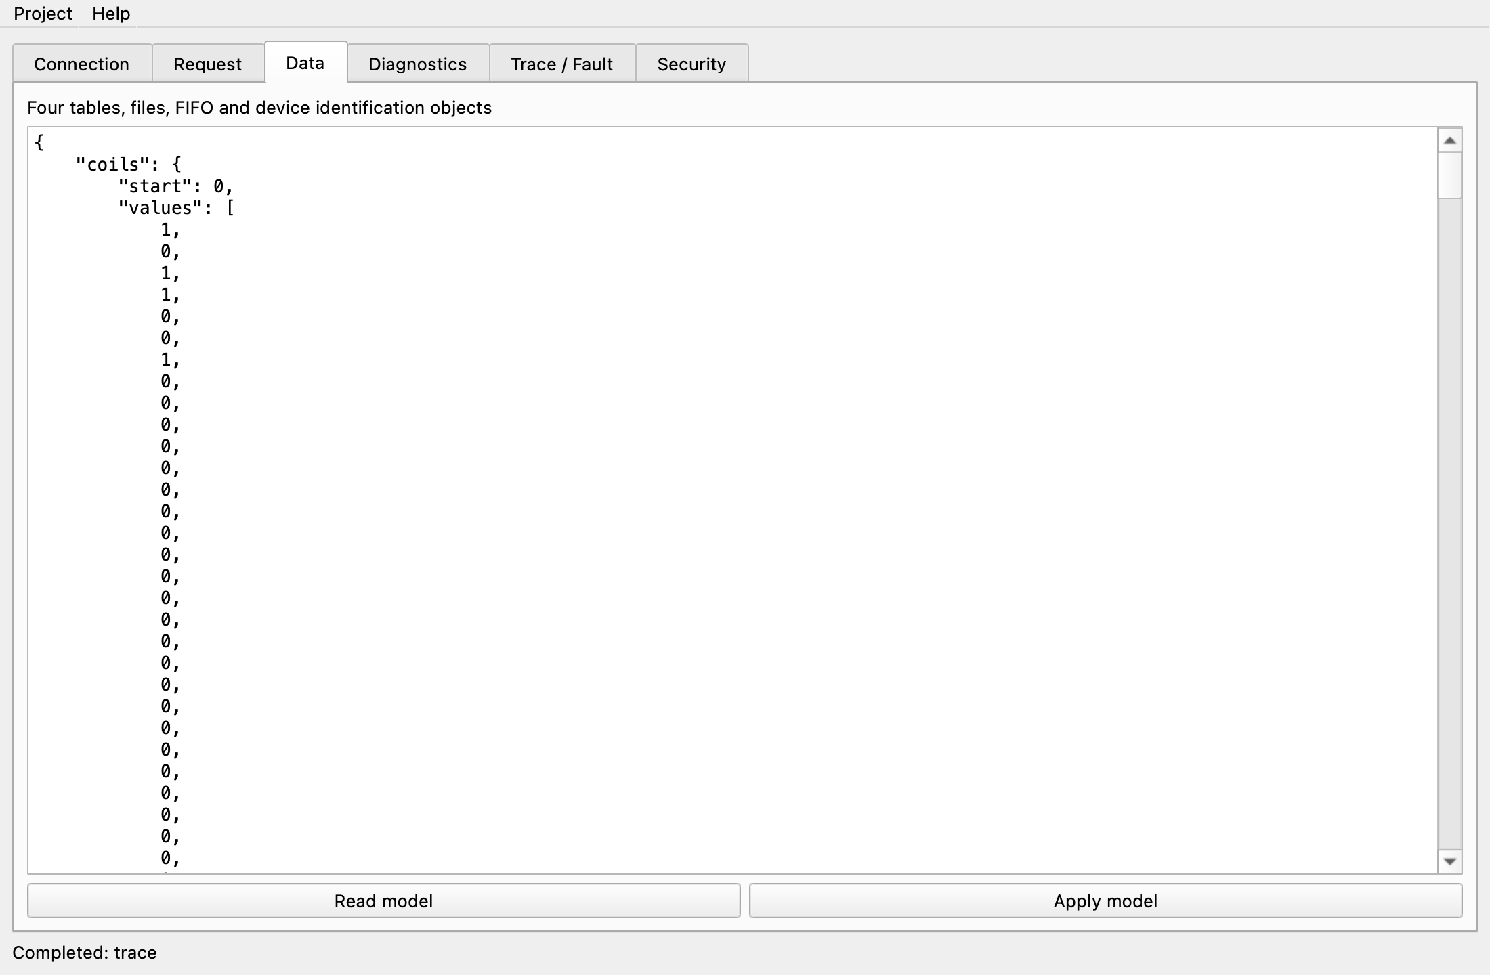
Task: Click the scrollbar down arrow
Action: pyautogui.click(x=1449, y=861)
